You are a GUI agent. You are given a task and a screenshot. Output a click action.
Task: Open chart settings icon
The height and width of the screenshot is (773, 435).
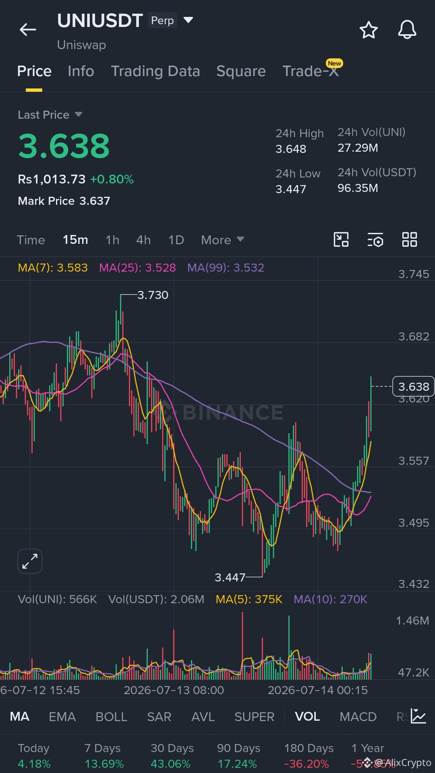pos(375,240)
